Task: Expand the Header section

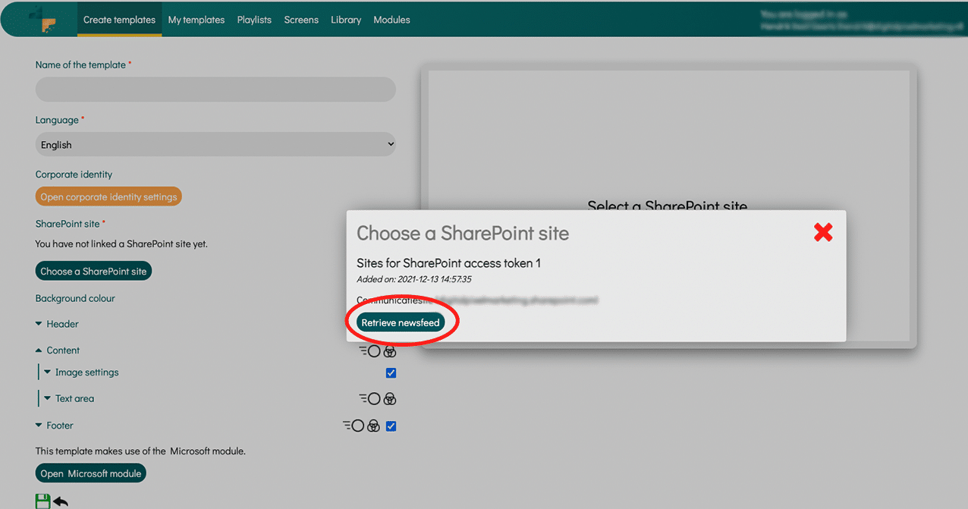Action: click(57, 324)
